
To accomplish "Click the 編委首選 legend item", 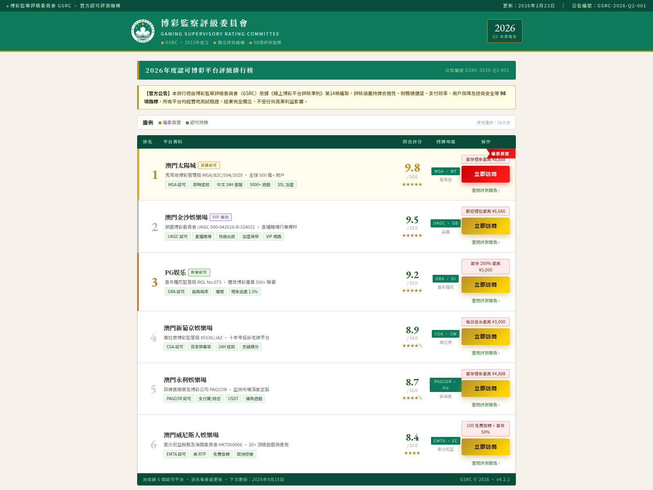I will point(169,122).
